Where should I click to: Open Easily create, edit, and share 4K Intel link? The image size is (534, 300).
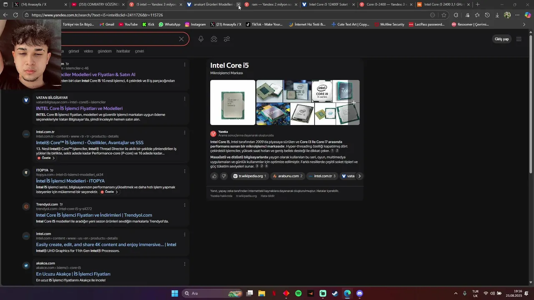click(x=106, y=245)
